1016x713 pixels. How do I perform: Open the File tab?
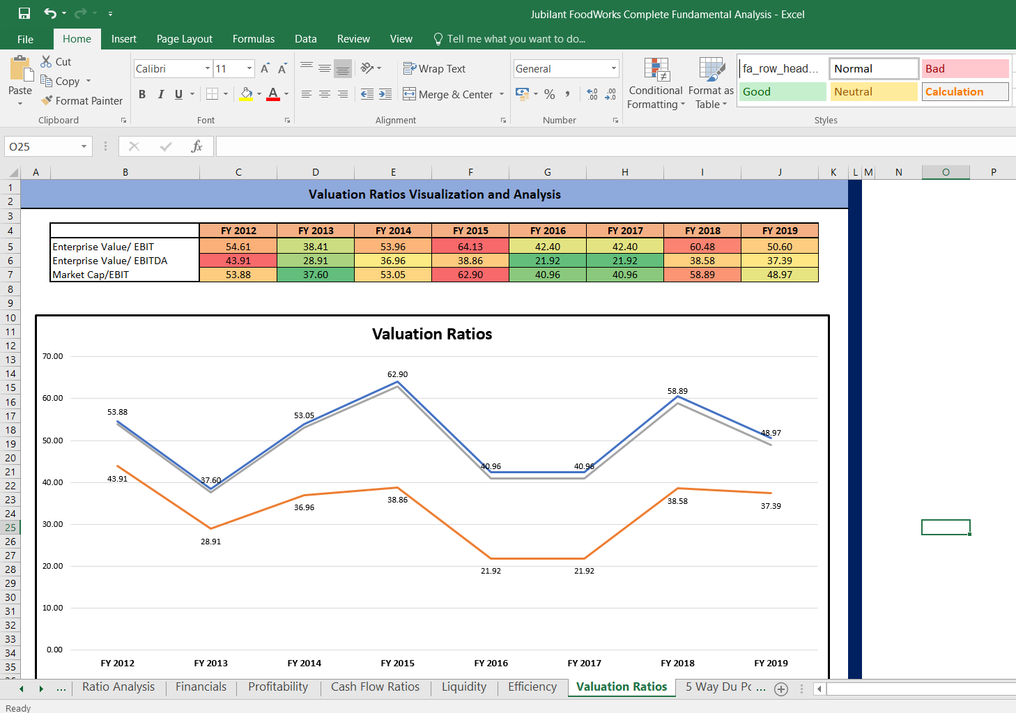(25, 39)
